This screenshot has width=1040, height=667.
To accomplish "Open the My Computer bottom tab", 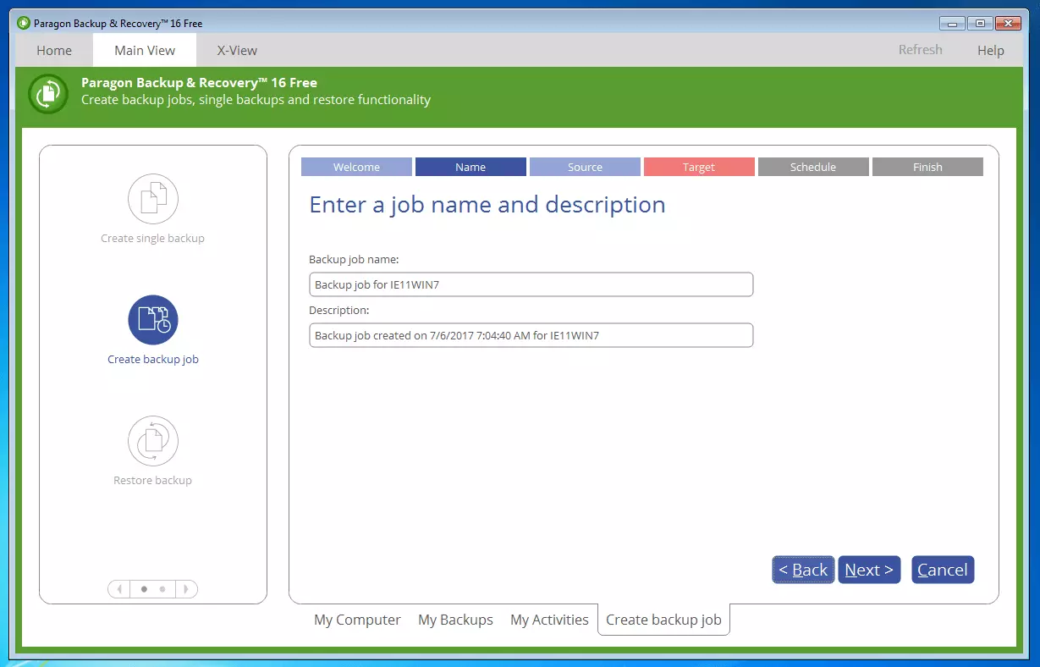I will [x=357, y=620].
